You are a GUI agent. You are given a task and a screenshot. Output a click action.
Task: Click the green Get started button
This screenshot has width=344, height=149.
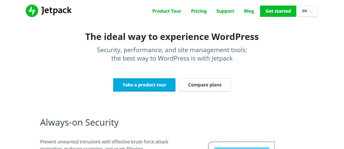[278, 11]
